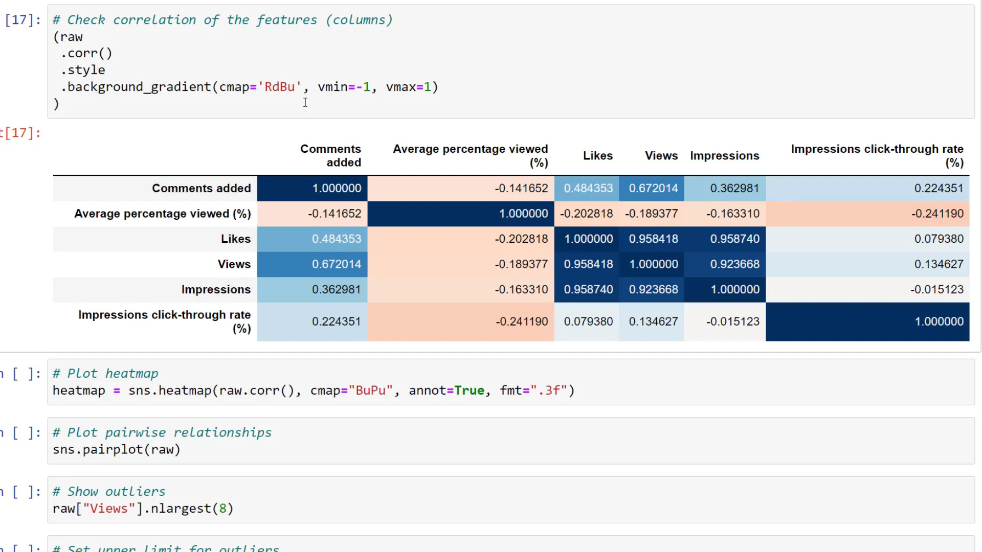Click the 'RdBu' string literal in the code
Viewport: 982px width, 552px height.
coord(279,86)
